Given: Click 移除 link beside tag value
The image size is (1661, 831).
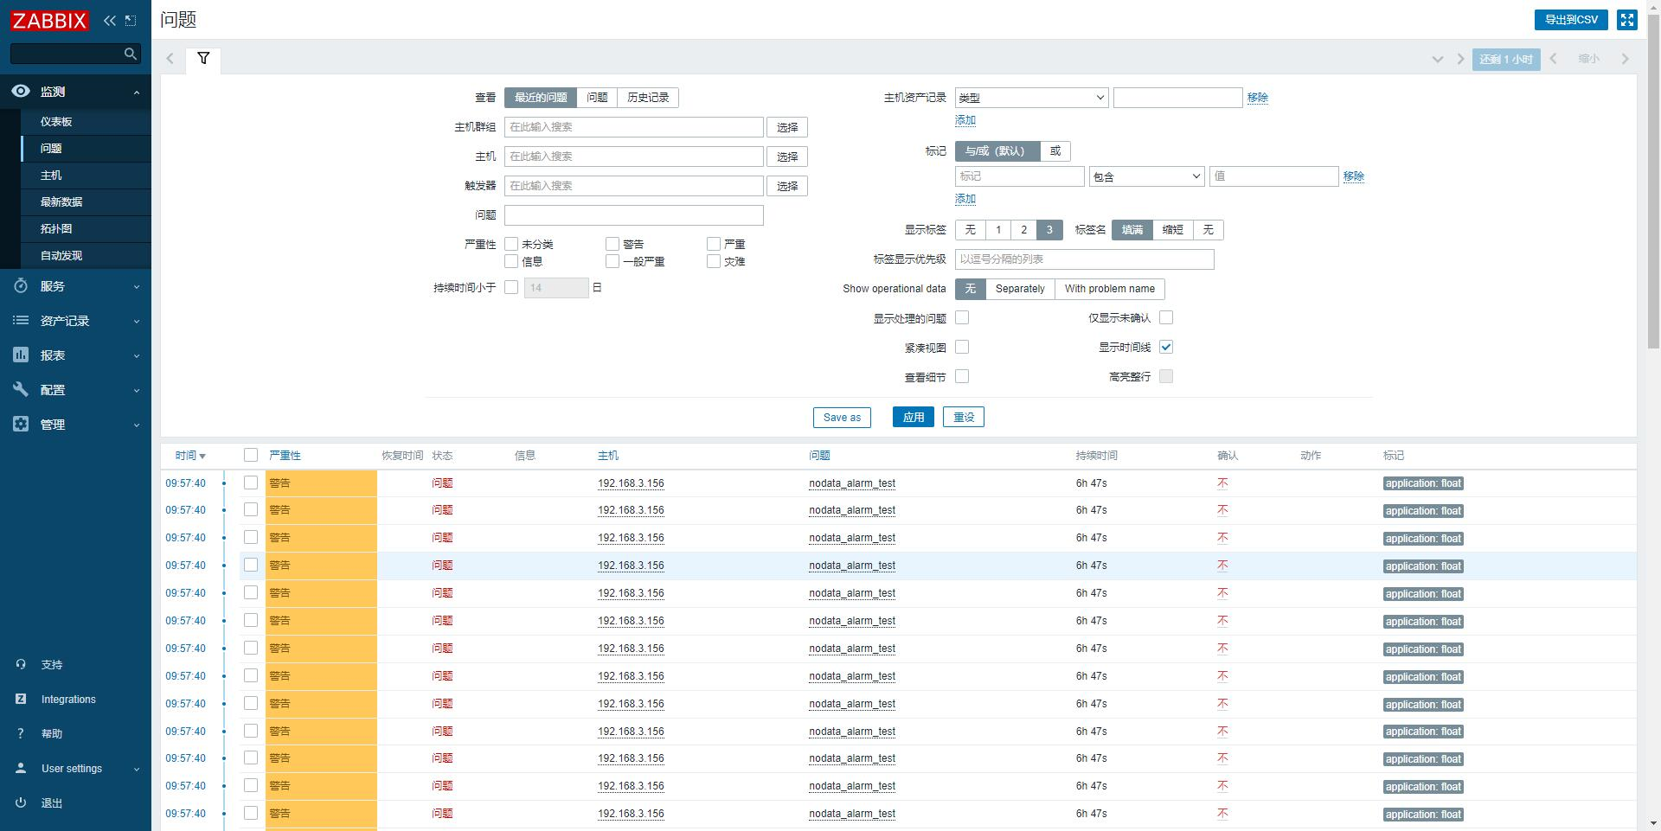Looking at the screenshot, I should pos(1354,176).
